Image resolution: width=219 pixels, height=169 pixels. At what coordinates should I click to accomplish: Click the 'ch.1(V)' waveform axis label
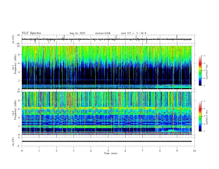[x=13, y=39]
